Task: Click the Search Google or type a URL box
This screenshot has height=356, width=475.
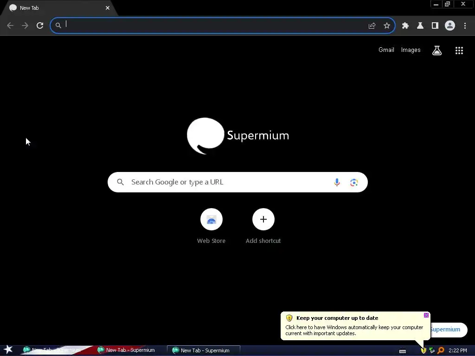Action: click(x=237, y=182)
